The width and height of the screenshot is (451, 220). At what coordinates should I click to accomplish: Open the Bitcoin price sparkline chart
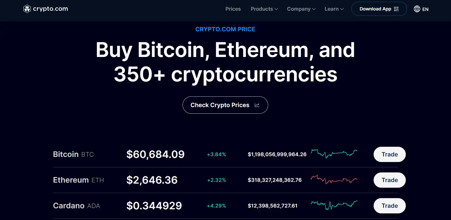pos(334,153)
